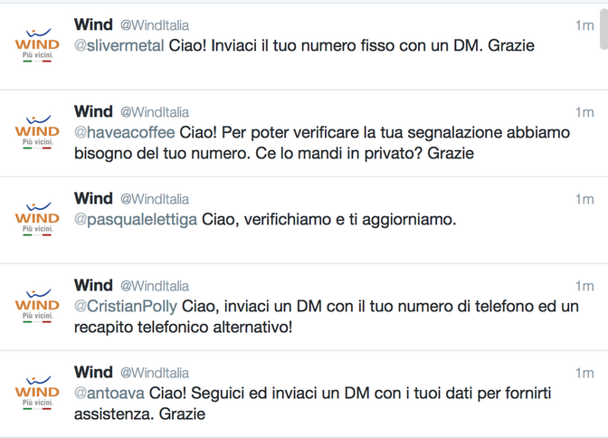Click Wind avatar logo on @antoava tweet
608x438 pixels.
pos(37,392)
